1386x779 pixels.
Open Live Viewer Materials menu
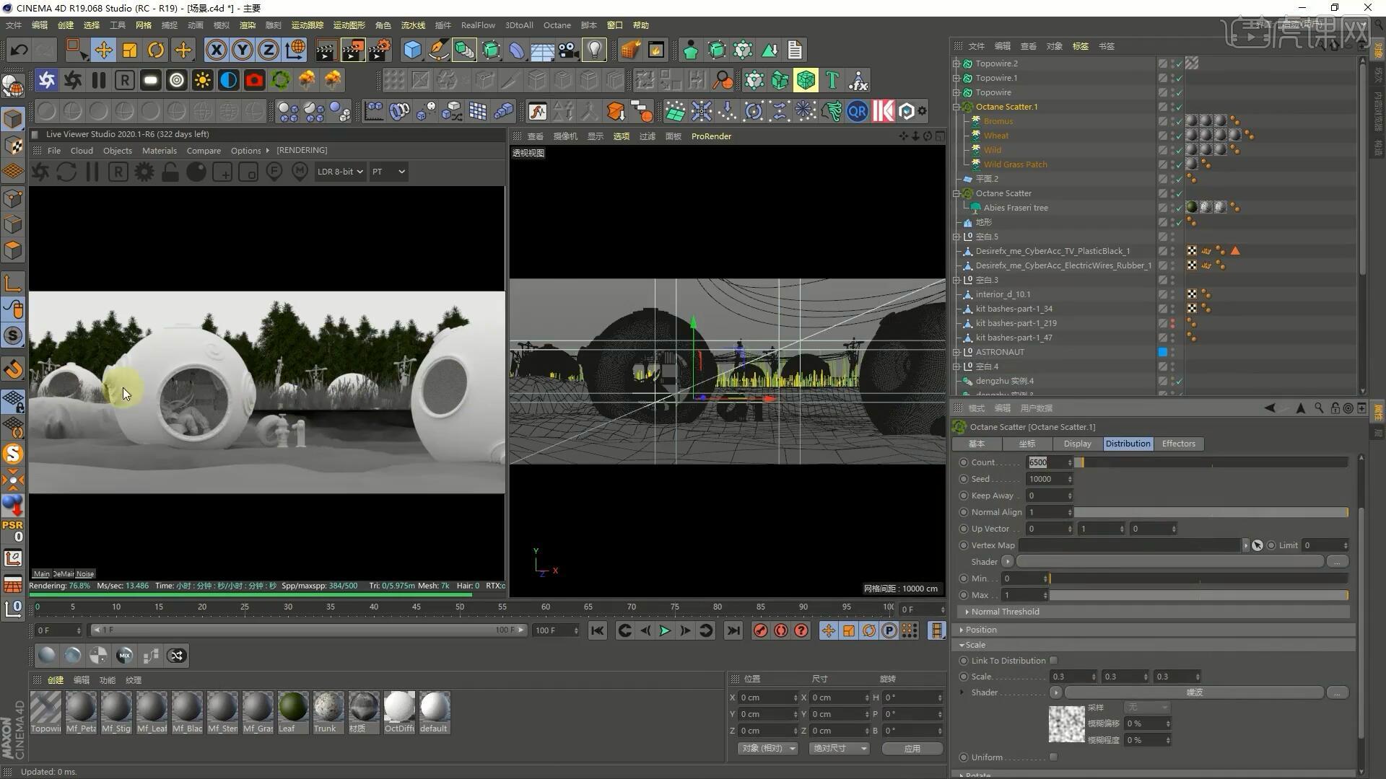tap(159, 151)
